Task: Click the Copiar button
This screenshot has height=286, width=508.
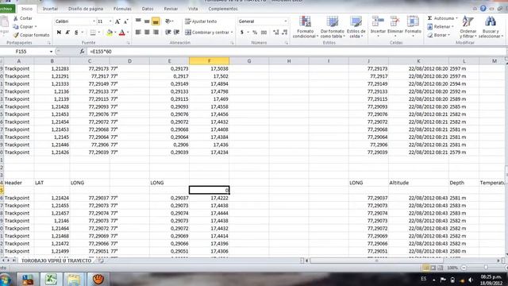Action: coord(23,26)
